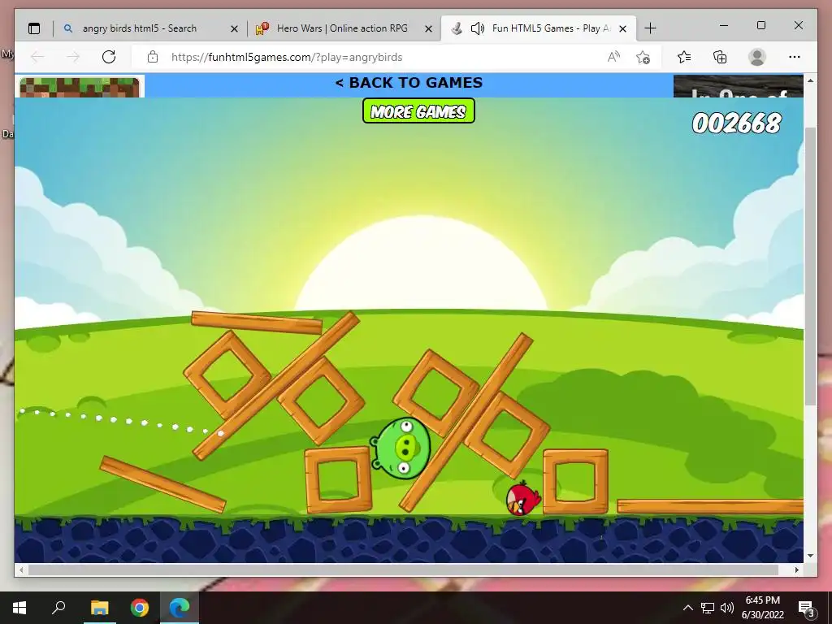Reload the current page

109,57
